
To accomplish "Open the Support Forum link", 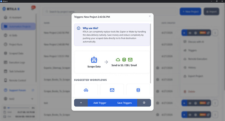I will [19, 90].
